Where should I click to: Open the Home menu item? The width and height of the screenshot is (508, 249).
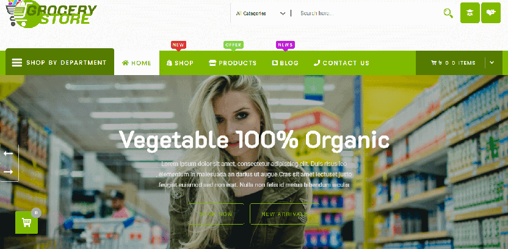tap(137, 63)
